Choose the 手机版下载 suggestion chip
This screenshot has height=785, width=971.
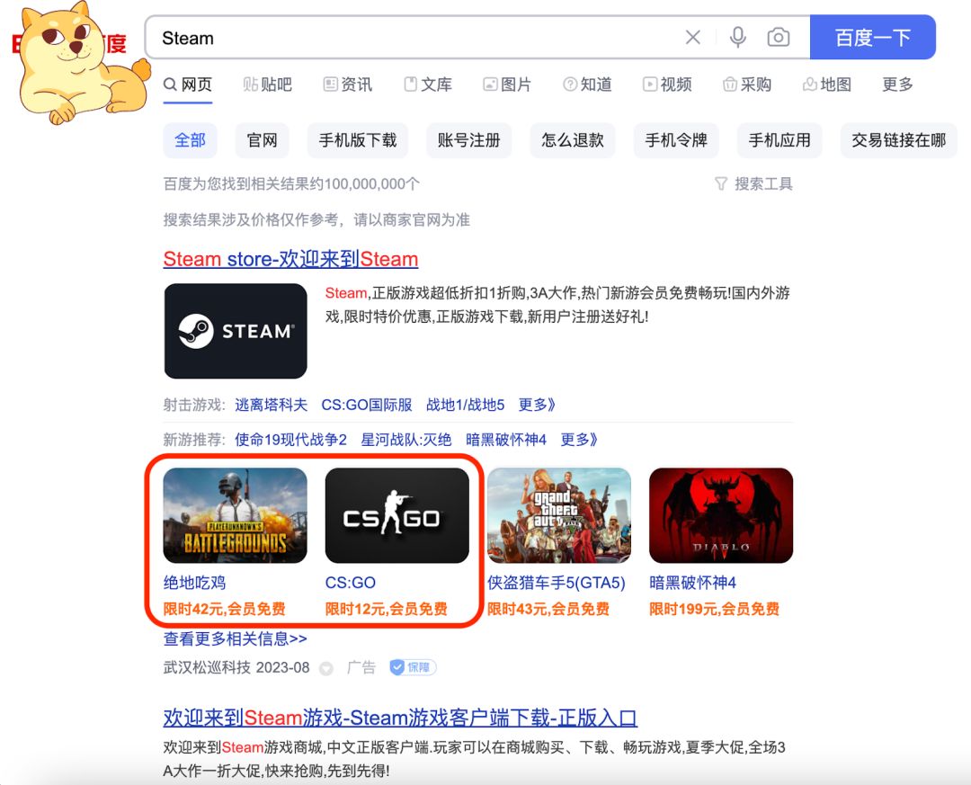358,140
